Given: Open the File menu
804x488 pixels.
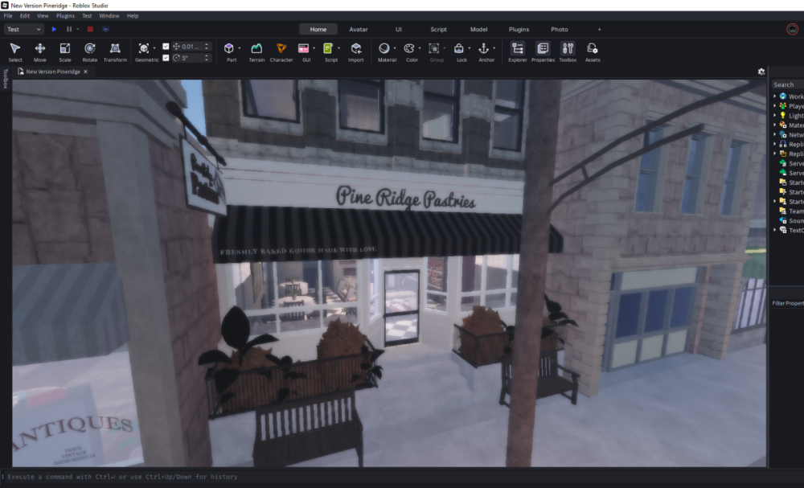Looking at the screenshot, I should [8, 16].
